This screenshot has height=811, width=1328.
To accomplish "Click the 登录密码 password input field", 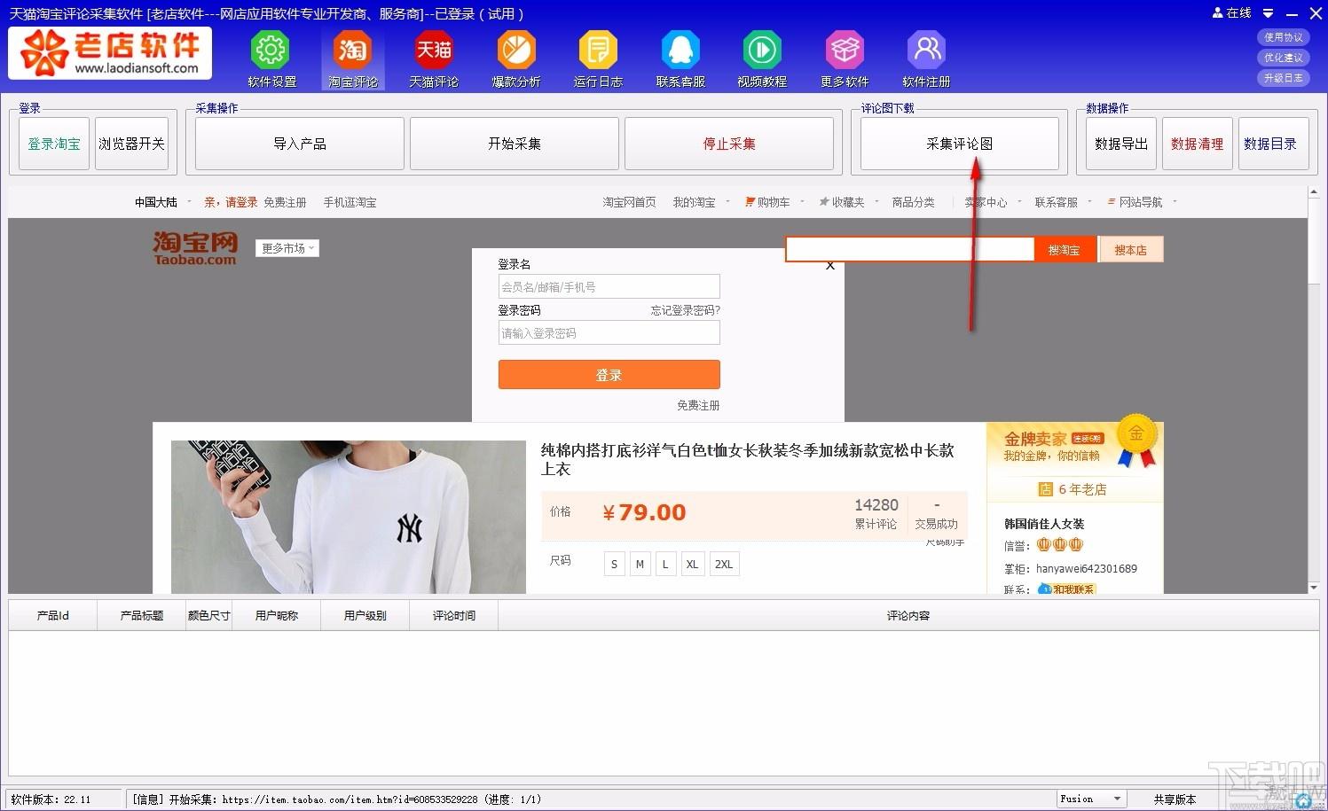I will 609,332.
